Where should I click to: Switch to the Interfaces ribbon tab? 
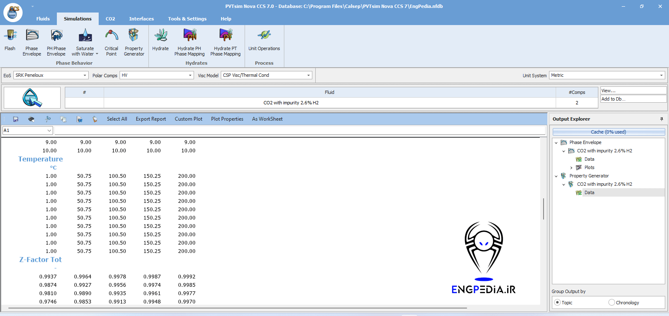pos(141,19)
